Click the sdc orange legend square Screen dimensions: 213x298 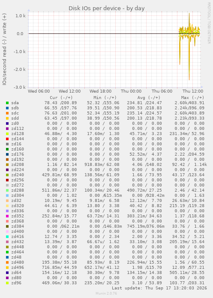[x=7, y=113]
